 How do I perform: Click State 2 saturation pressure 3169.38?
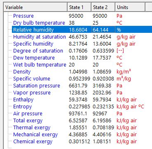tap(102, 86)
